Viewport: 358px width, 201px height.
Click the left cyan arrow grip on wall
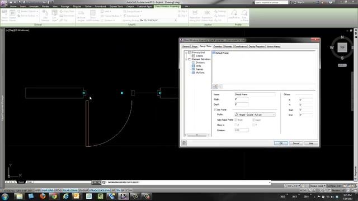click(x=83, y=93)
